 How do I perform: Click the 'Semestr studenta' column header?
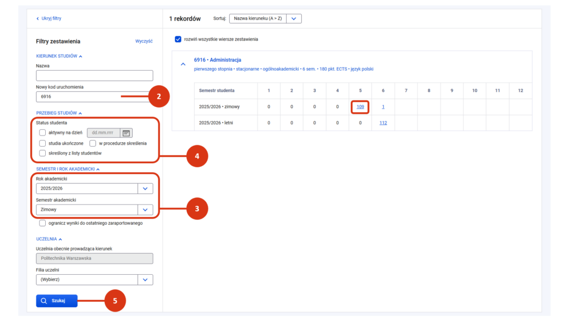coord(217,90)
